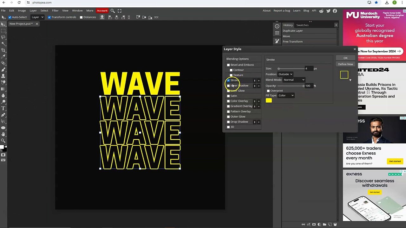Open the File menu

coord(3,11)
